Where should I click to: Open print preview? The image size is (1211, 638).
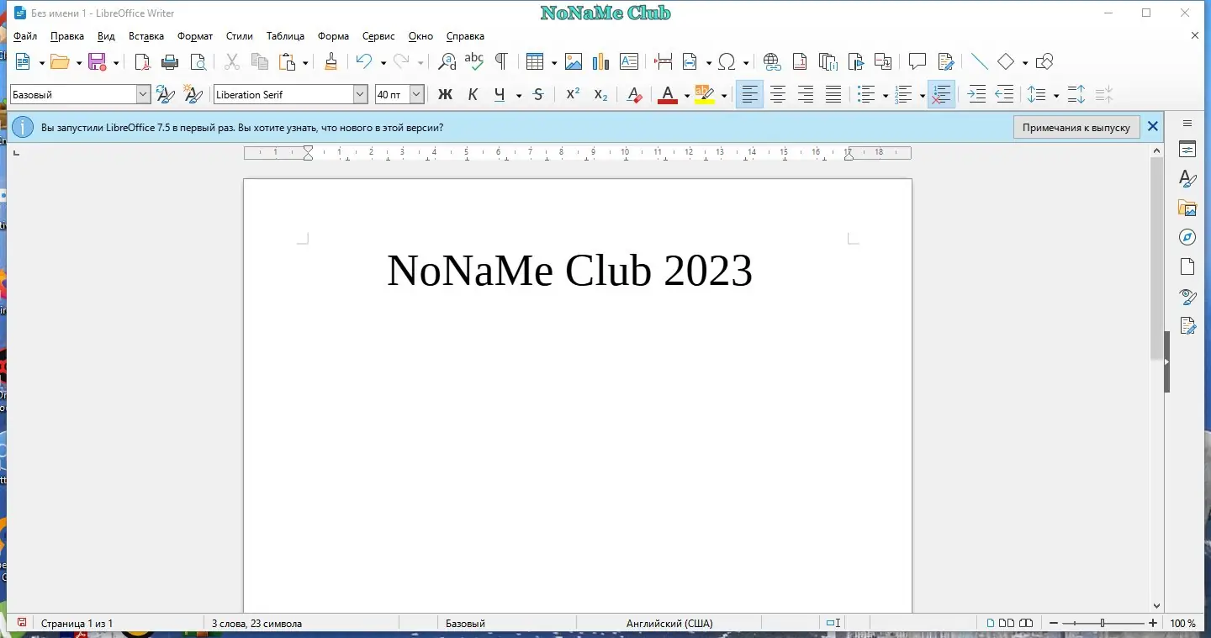(x=198, y=61)
